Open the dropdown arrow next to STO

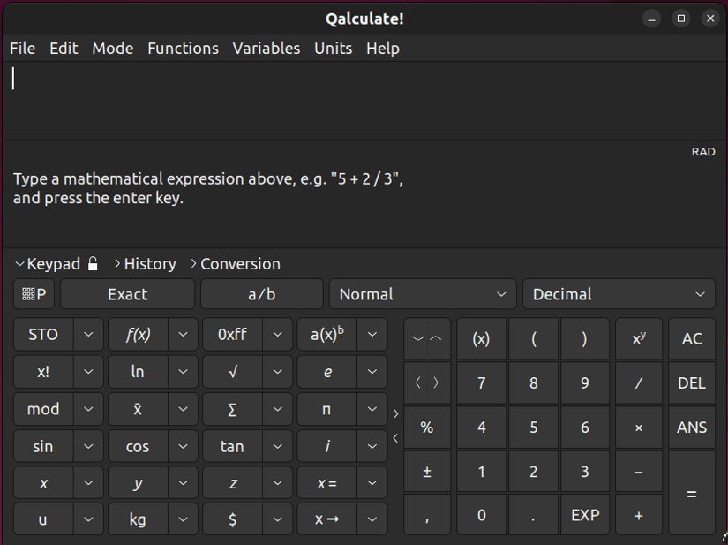[x=88, y=335]
